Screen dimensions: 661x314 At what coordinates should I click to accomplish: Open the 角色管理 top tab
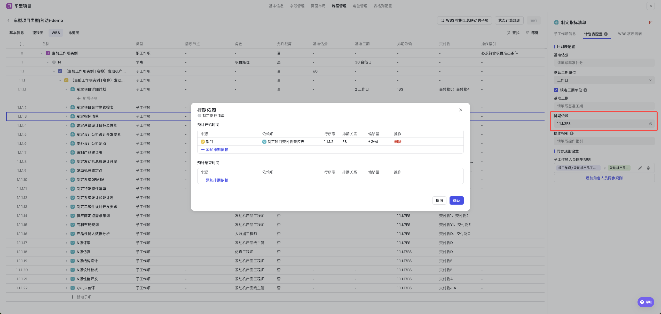pos(360,6)
